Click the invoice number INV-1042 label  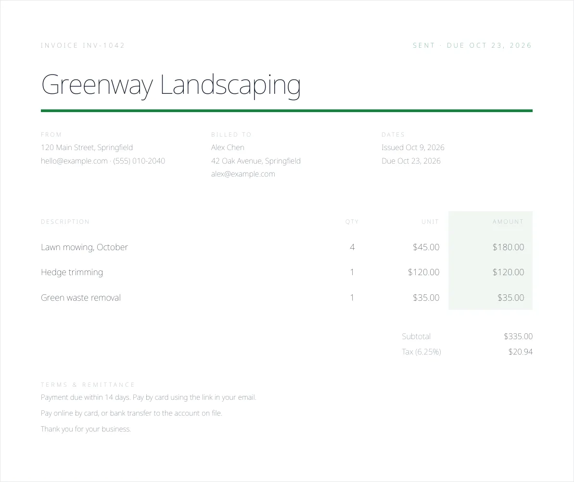tap(83, 45)
